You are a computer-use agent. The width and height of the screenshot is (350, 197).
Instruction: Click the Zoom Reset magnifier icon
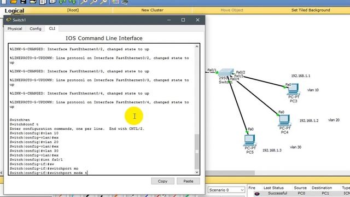[x=94, y=2]
